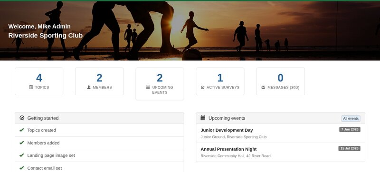Open the Topics stat card showing 4
Image resolution: width=380 pixels, height=172 pixels.
point(39,81)
